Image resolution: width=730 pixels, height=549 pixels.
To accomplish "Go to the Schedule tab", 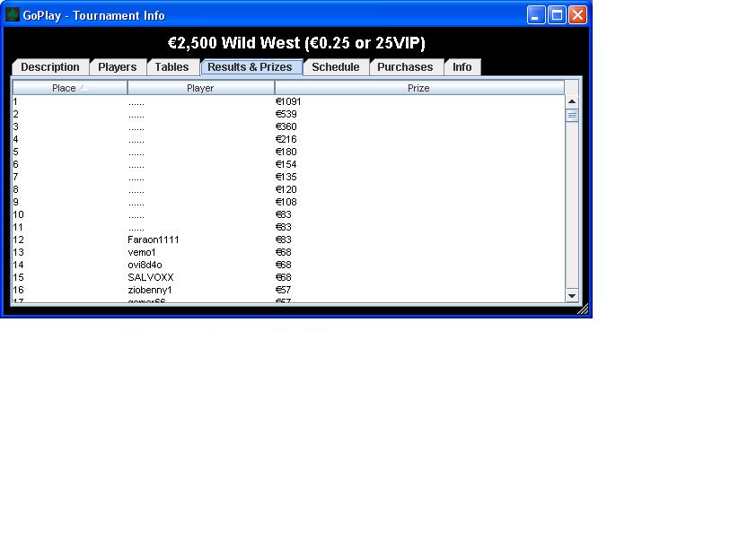I will (x=336, y=67).
